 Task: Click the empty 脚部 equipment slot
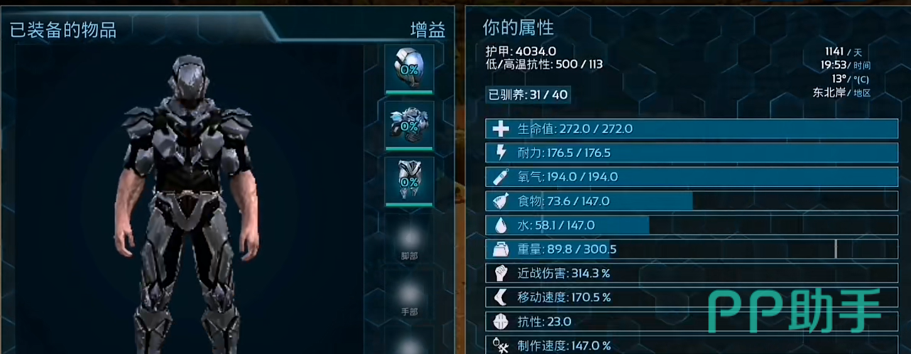click(409, 239)
